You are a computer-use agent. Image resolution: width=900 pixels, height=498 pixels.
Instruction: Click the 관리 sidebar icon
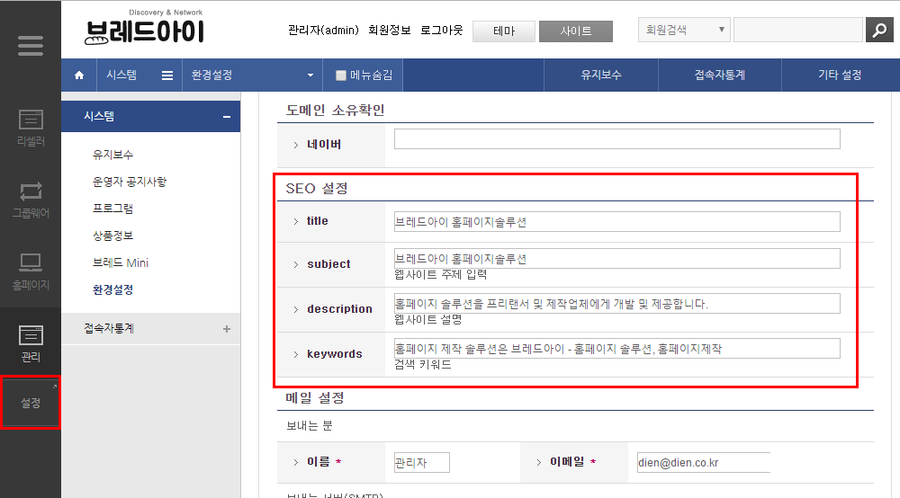tap(31, 343)
